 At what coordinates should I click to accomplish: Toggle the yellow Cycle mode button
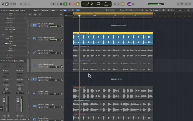click(x=78, y=4)
